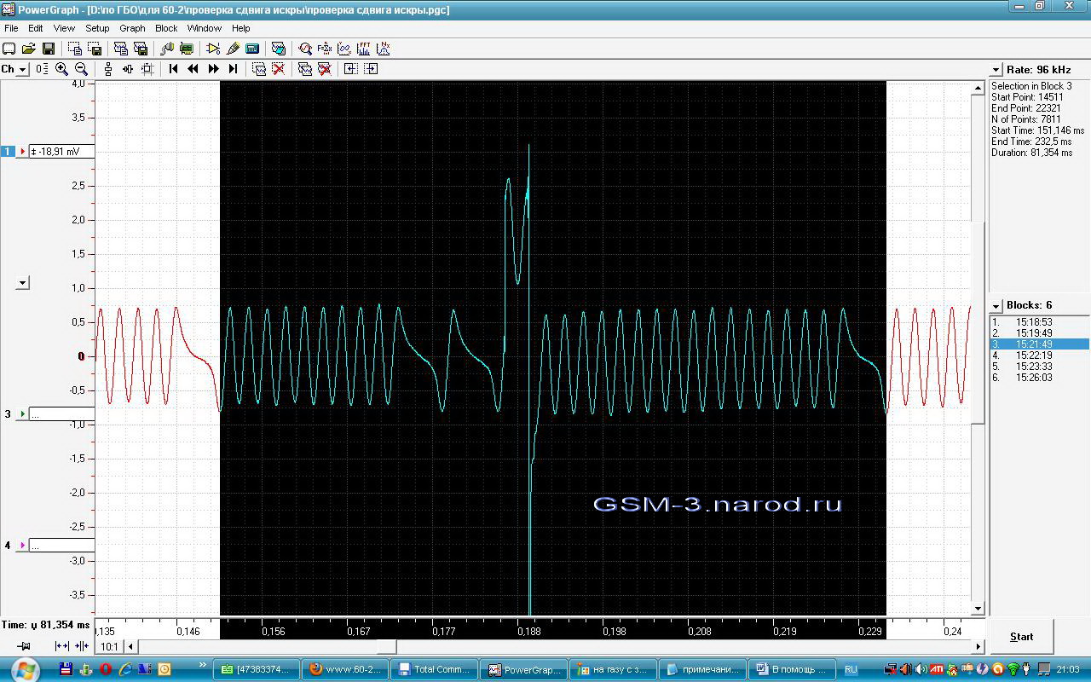Click the copy block icon
This screenshot has height=682, width=1091.
pos(121,49)
